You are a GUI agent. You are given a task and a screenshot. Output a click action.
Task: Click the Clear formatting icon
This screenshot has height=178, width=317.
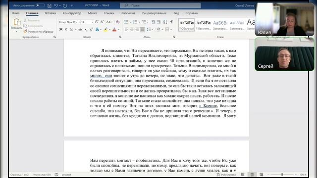117,22
